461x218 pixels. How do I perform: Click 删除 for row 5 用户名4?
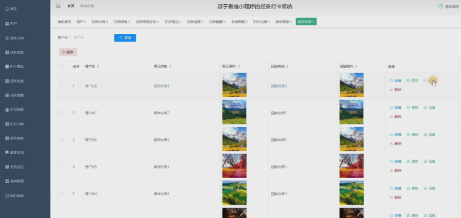[396, 197]
